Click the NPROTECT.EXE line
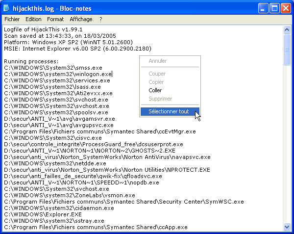This screenshot has width=294, height=234. (x=107, y=170)
